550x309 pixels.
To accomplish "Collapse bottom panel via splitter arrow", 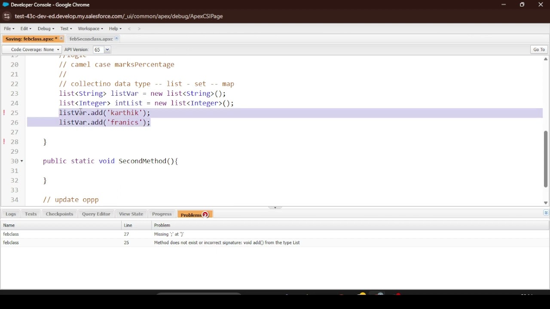I will click(275, 208).
